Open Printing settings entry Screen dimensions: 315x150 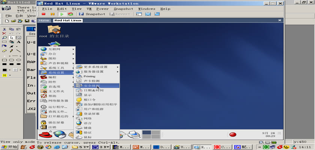click(97, 76)
